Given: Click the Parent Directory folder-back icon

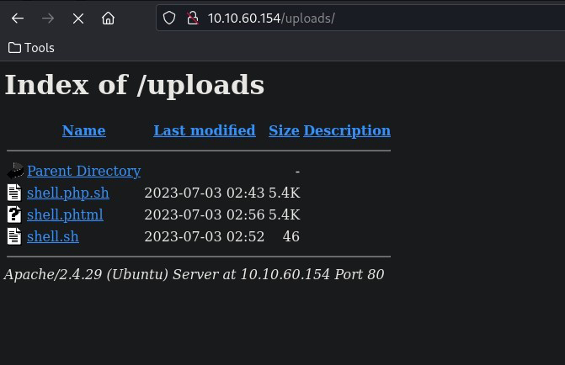Looking at the screenshot, I should [14, 172].
